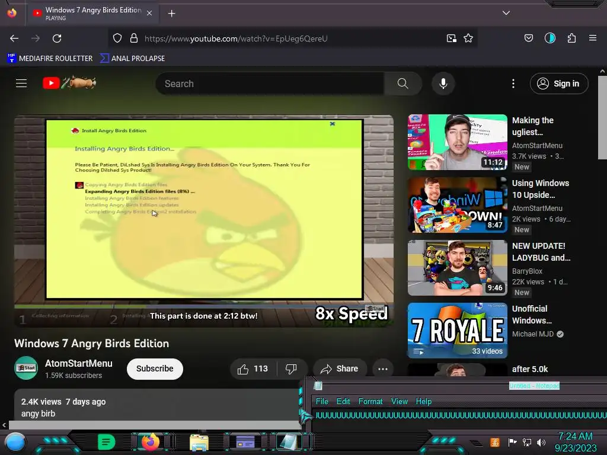Seek using the video progress bar
This screenshot has width=607, height=455.
[x=204, y=306]
